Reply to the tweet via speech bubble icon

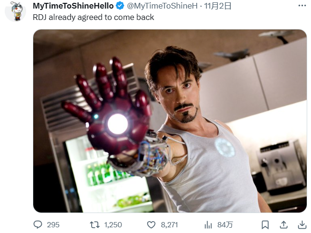pos(38,224)
